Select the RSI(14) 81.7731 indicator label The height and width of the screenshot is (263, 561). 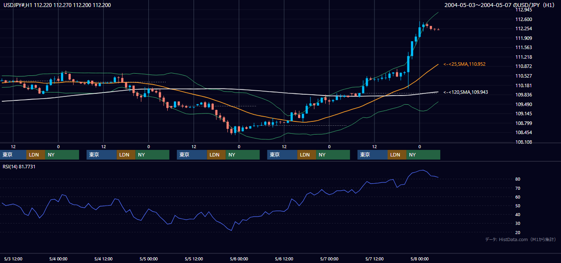(x=19, y=167)
